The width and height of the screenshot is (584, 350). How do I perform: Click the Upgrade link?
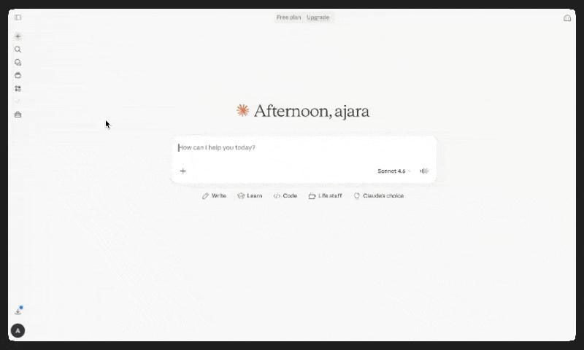click(x=318, y=17)
